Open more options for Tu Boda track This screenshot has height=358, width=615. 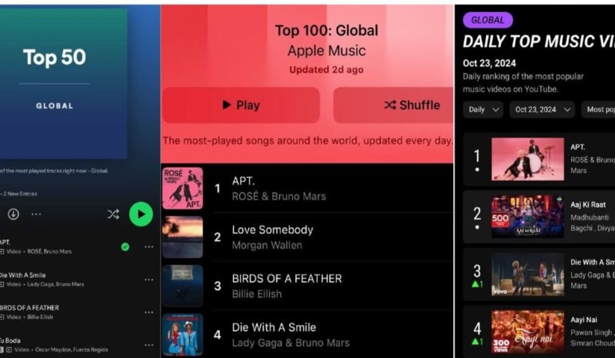149,345
